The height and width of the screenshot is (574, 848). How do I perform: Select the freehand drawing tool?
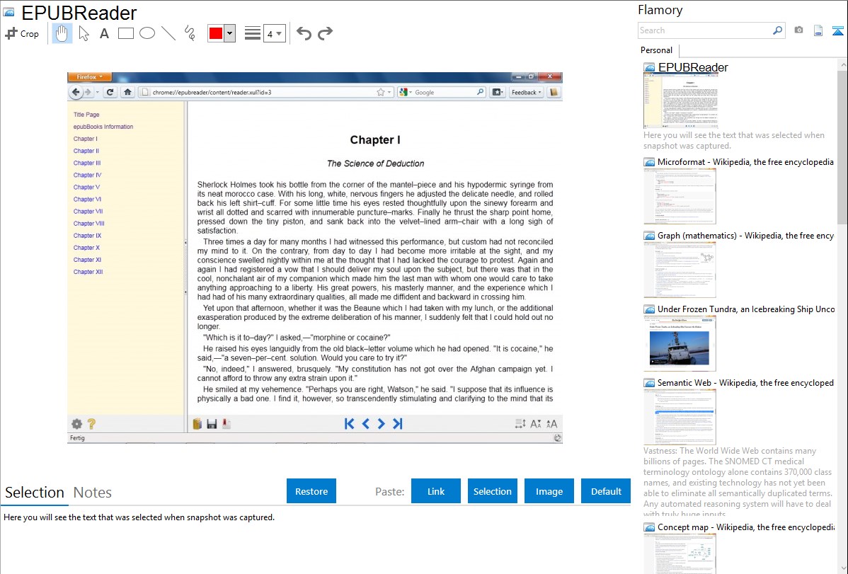click(x=190, y=33)
